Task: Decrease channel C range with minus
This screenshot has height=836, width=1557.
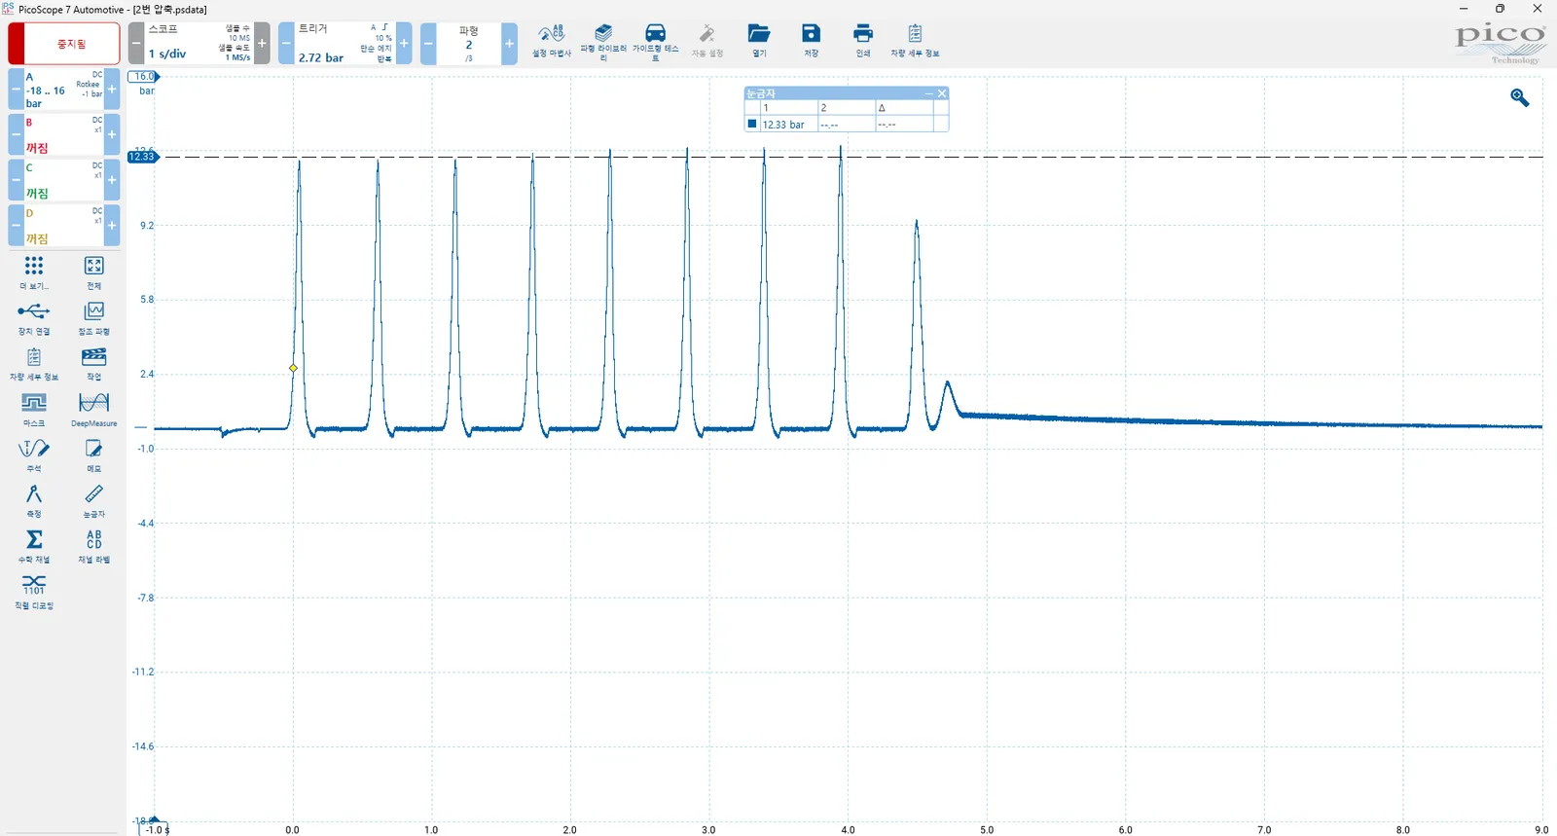Action: pyautogui.click(x=16, y=180)
